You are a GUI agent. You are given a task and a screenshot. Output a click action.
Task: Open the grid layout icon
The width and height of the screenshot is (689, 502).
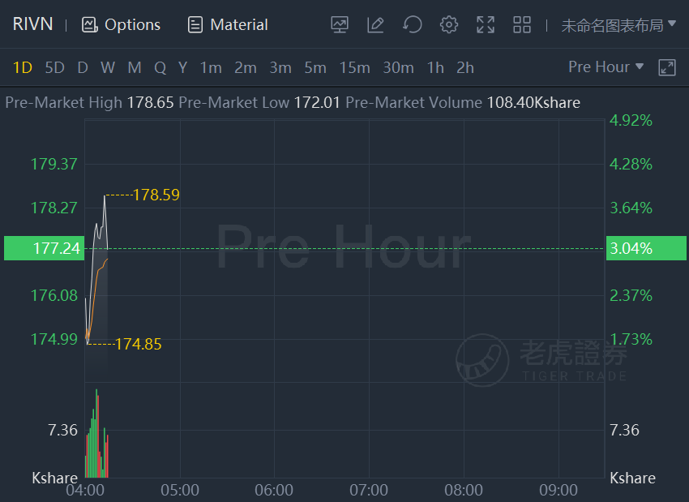522,24
